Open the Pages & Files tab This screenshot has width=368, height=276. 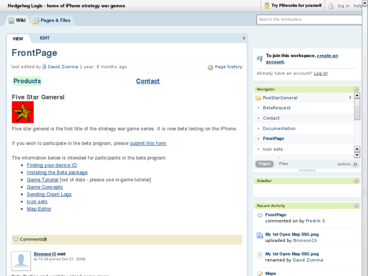point(52,20)
